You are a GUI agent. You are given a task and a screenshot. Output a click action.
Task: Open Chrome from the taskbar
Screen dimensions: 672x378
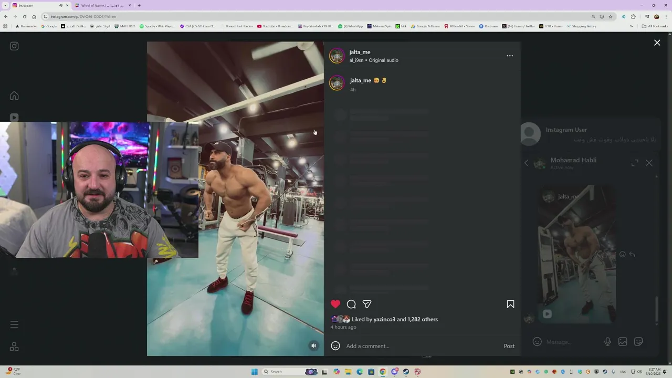point(383,372)
